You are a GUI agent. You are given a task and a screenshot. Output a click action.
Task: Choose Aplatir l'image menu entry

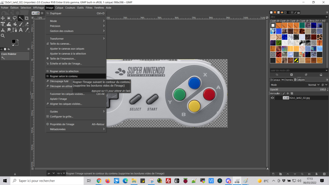pyautogui.click(x=76, y=99)
